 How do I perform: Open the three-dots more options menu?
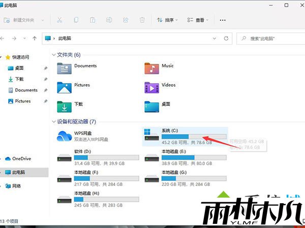pos(222,20)
